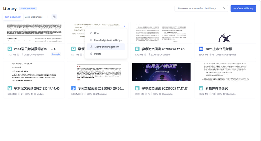Click title 新媒体舆情研究
This screenshot has height=141, width=261.
pos(216,88)
